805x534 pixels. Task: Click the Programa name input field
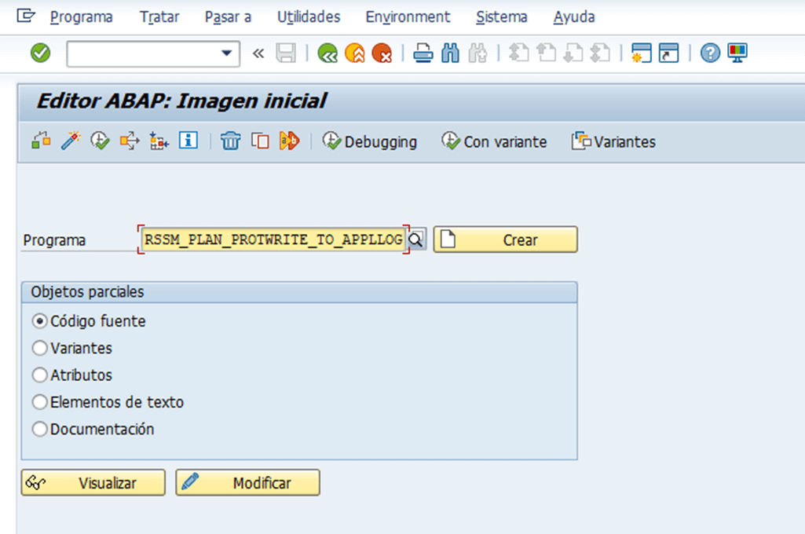[273, 240]
